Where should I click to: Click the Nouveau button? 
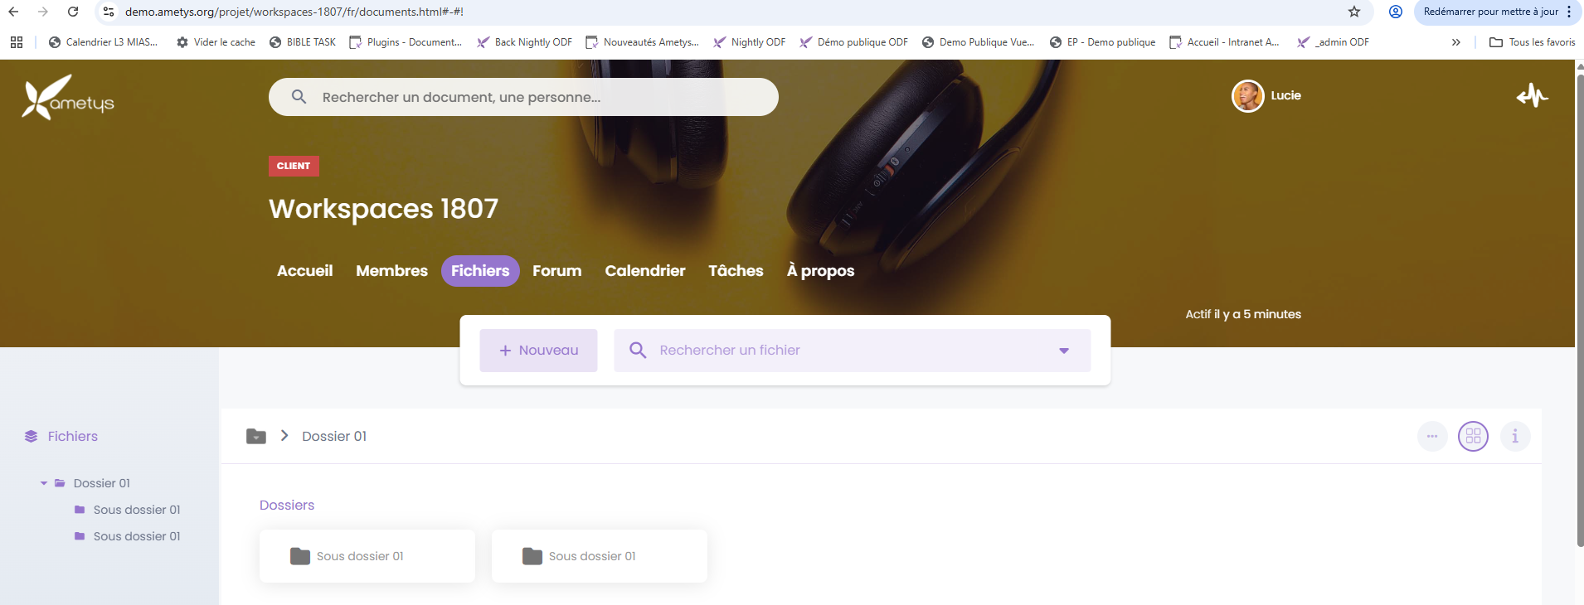538,351
